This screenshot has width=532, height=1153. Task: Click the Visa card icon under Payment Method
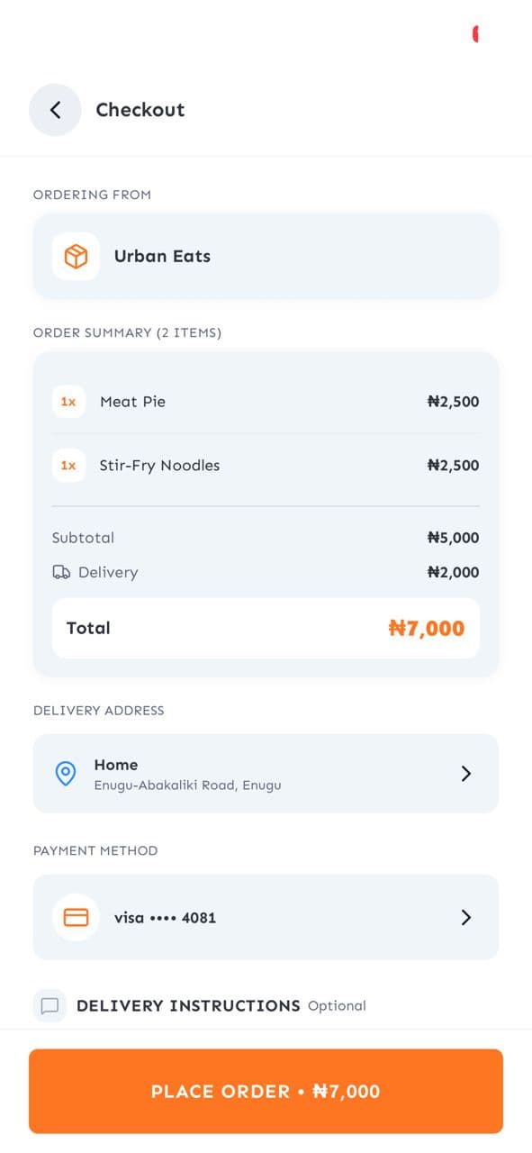tap(76, 917)
